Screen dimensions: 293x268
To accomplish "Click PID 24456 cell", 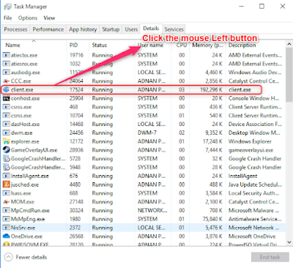I will point(76,133).
